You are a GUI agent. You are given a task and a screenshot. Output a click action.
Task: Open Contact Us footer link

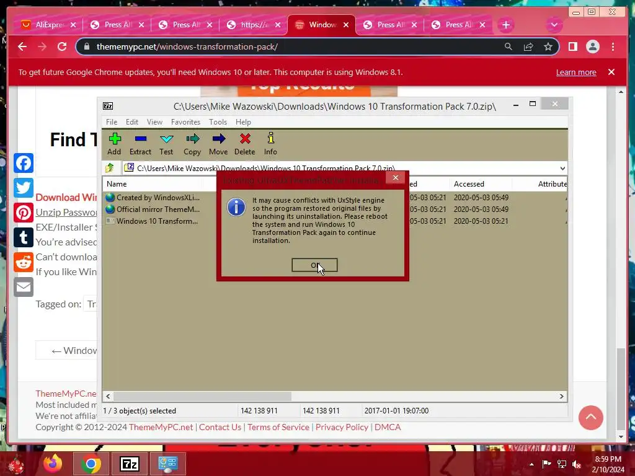[220, 427]
